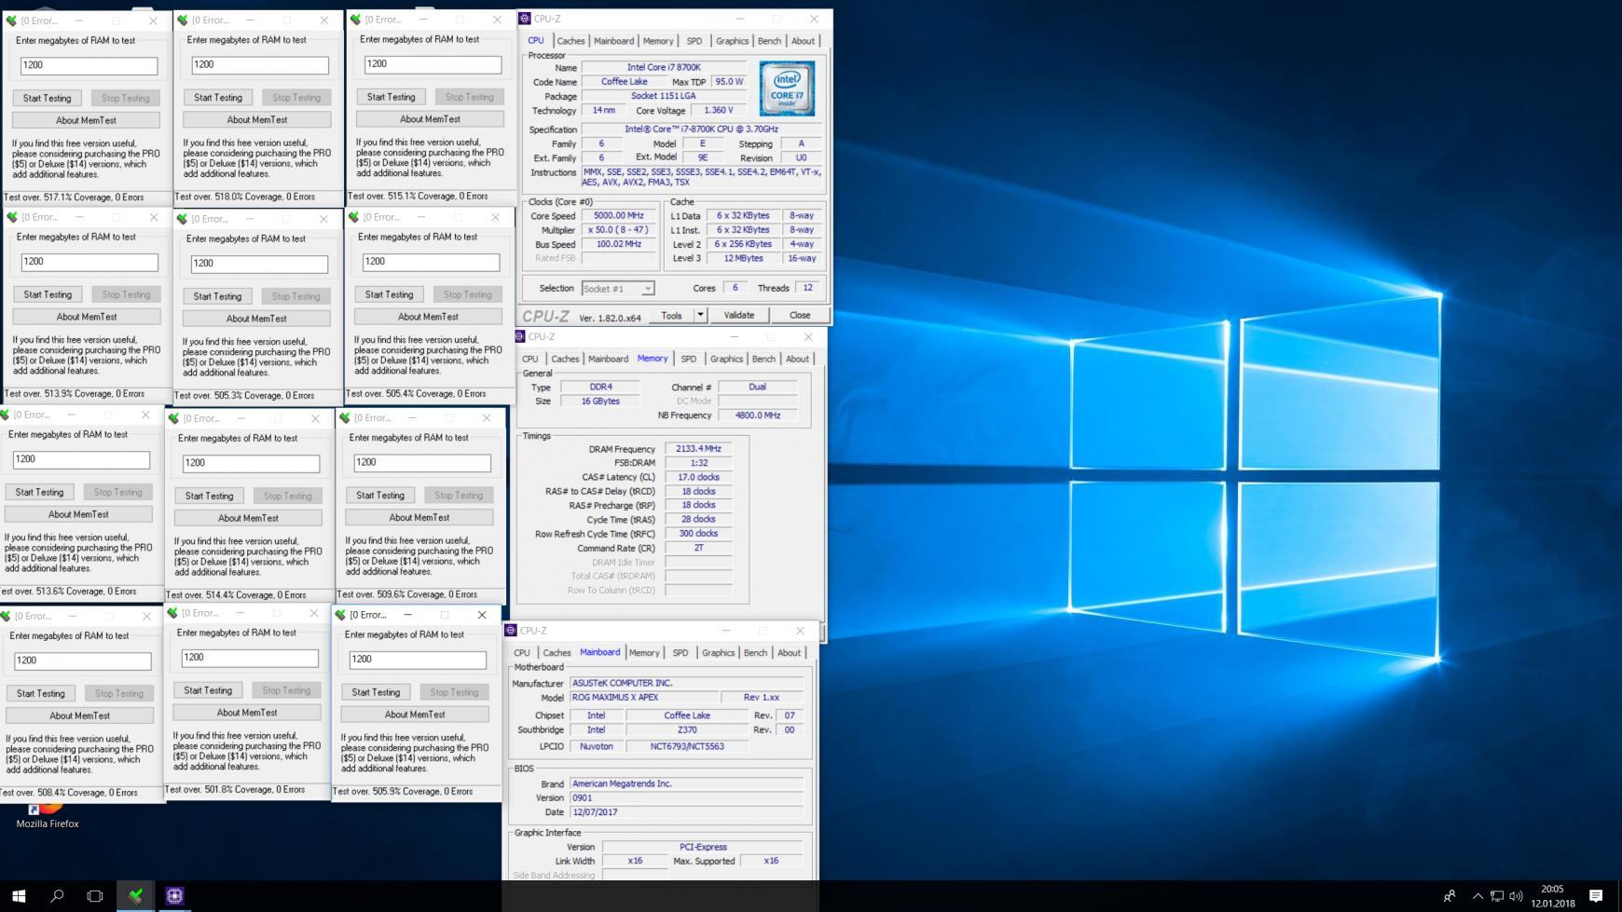Click the volume speaker tray icon
1622x912 pixels.
(1516, 896)
